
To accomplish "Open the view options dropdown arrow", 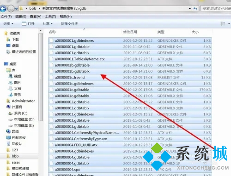I will (229, 23).
